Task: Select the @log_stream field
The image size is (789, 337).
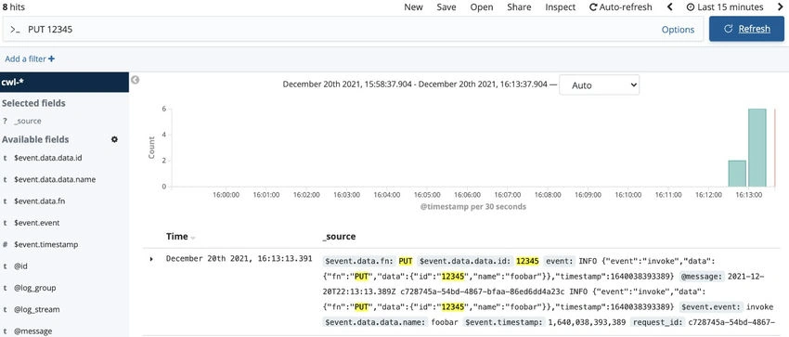Action: [38, 309]
